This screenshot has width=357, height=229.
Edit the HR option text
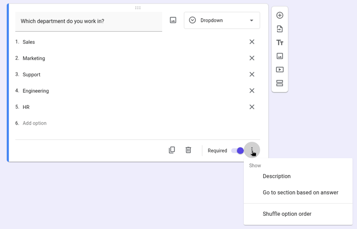click(x=26, y=107)
